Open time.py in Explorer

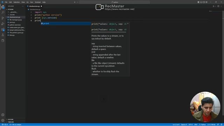click(x=15, y=35)
